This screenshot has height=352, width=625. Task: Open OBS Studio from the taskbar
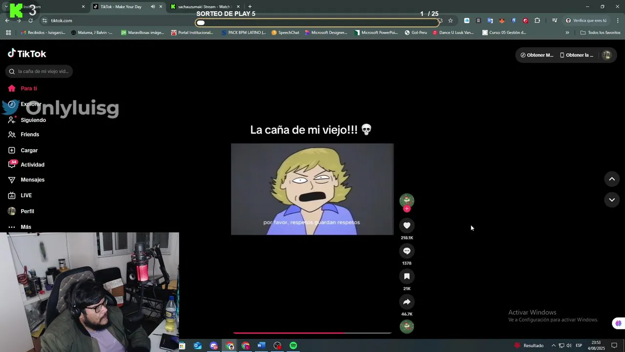[277, 346]
